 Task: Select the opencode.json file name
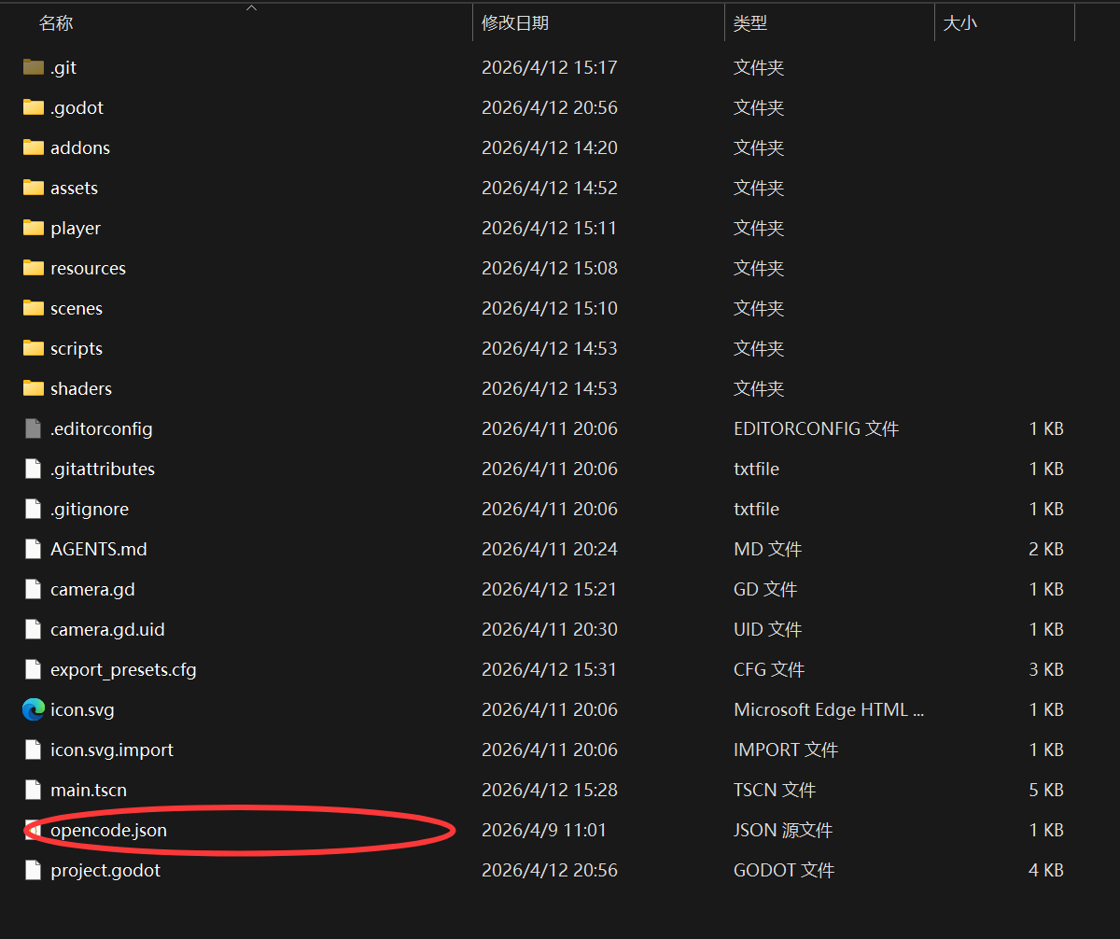[108, 830]
